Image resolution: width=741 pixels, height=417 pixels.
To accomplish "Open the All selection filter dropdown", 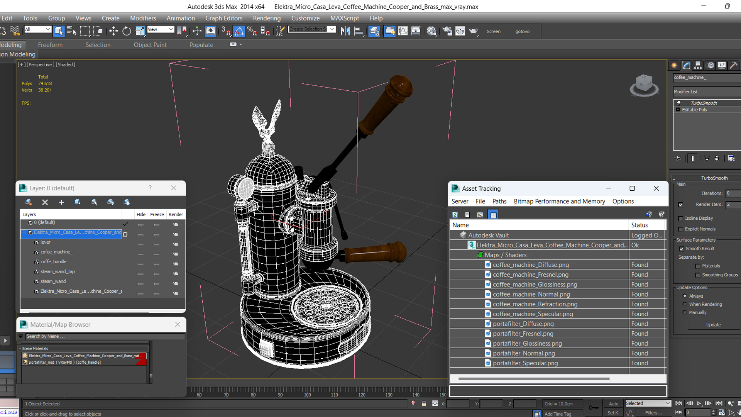I will [37, 29].
